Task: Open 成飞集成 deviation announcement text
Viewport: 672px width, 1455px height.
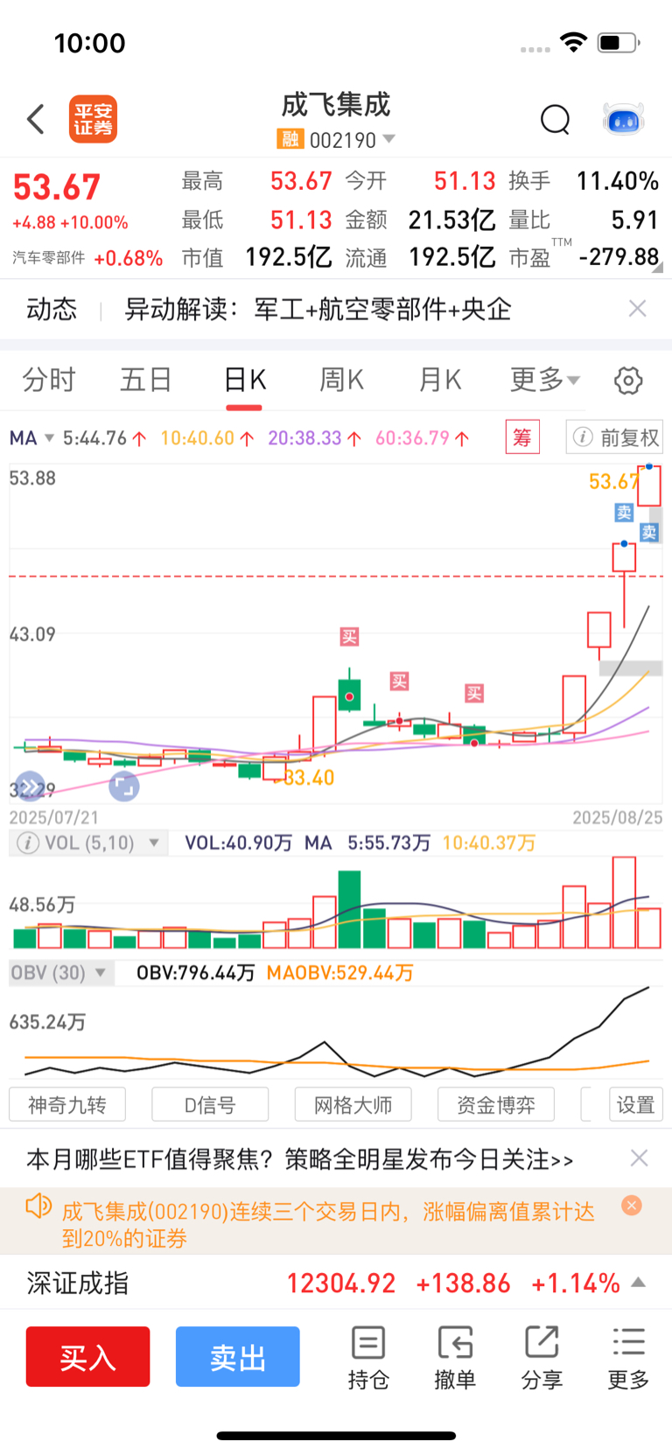Action: [328, 1224]
